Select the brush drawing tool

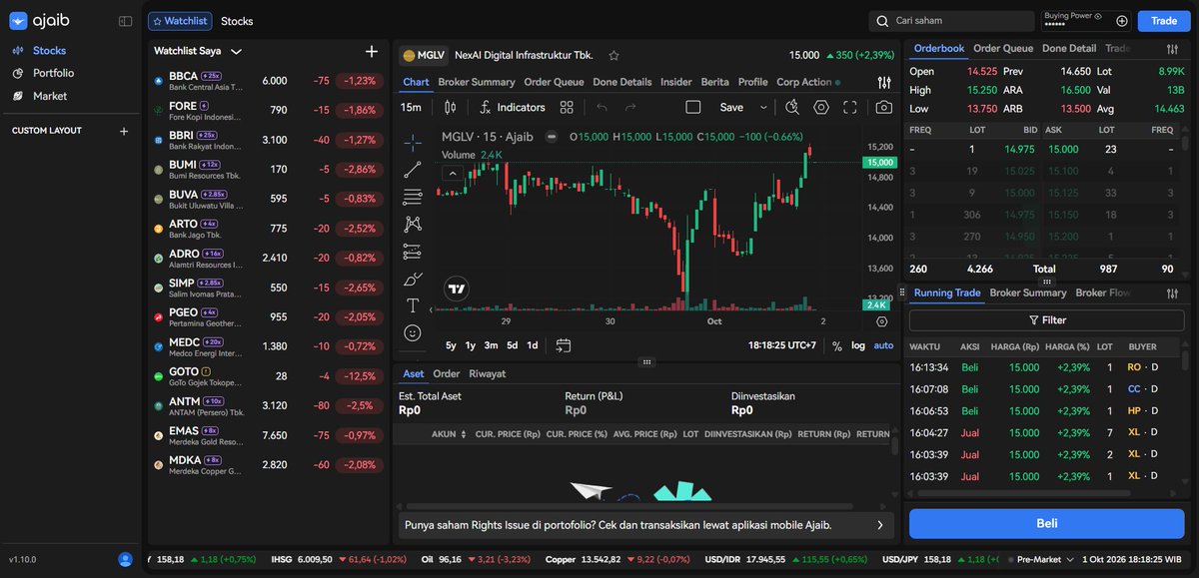(413, 279)
